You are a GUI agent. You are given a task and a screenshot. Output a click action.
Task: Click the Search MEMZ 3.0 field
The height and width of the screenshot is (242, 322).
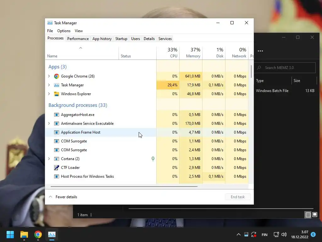285,68
